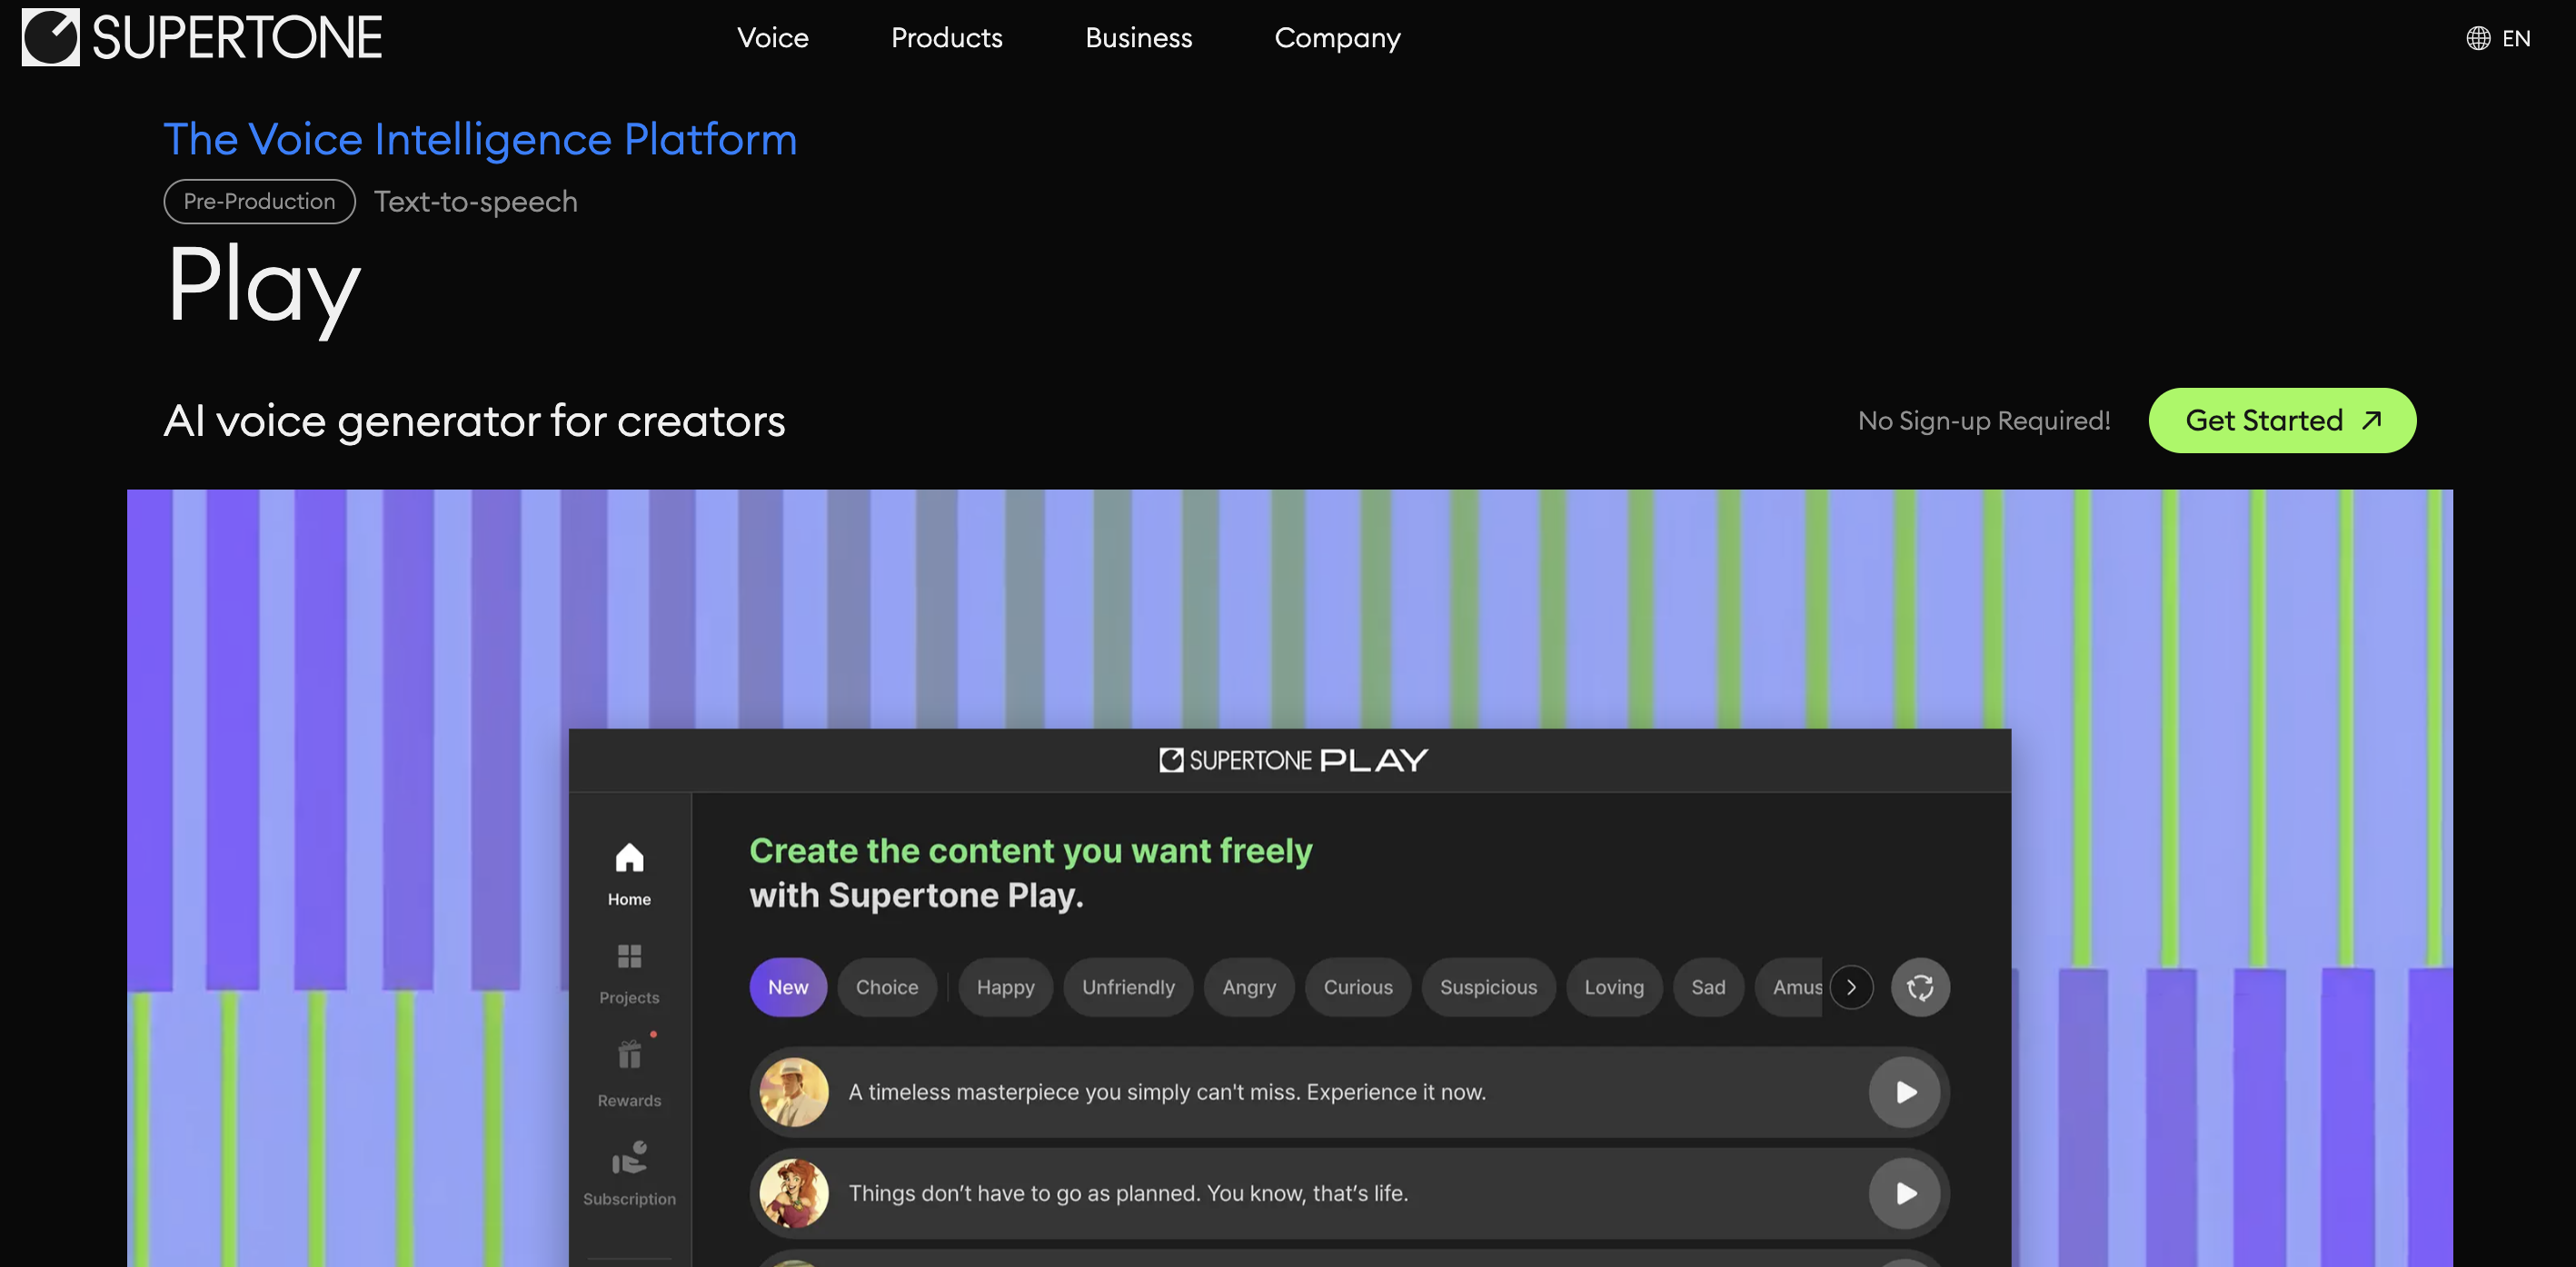The image size is (2576, 1267).
Task: Click the Pre-Production tag
Action: 259,202
